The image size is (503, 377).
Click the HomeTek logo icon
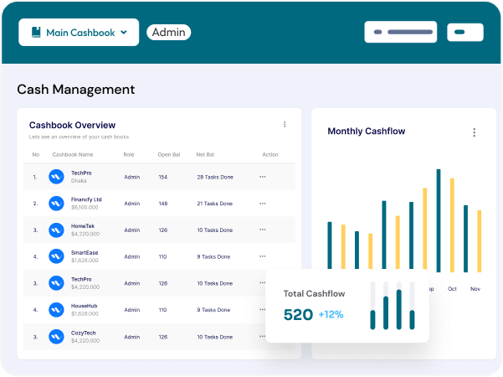pyautogui.click(x=57, y=230)
